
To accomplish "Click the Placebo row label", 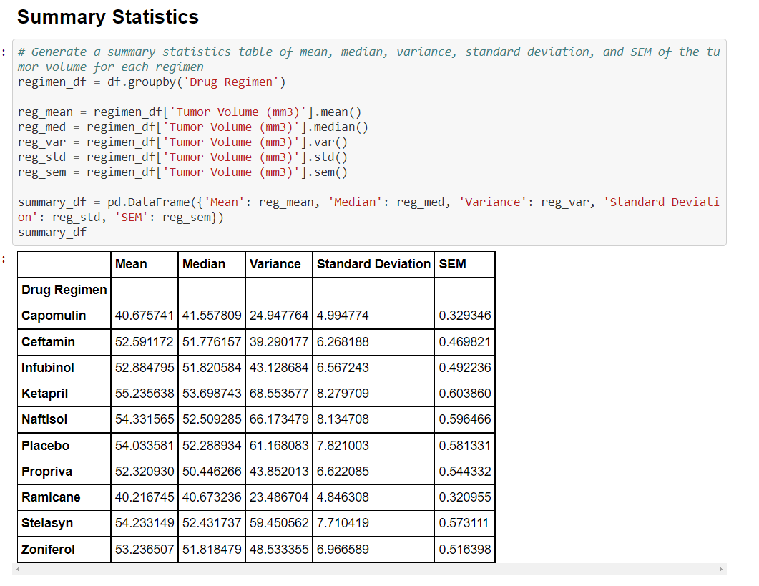I will click(x=46, y=445).
